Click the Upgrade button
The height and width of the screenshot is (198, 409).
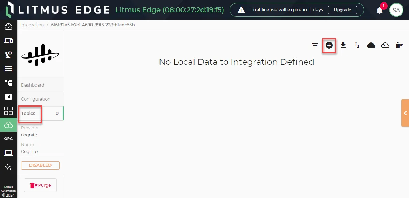(342, 10)
